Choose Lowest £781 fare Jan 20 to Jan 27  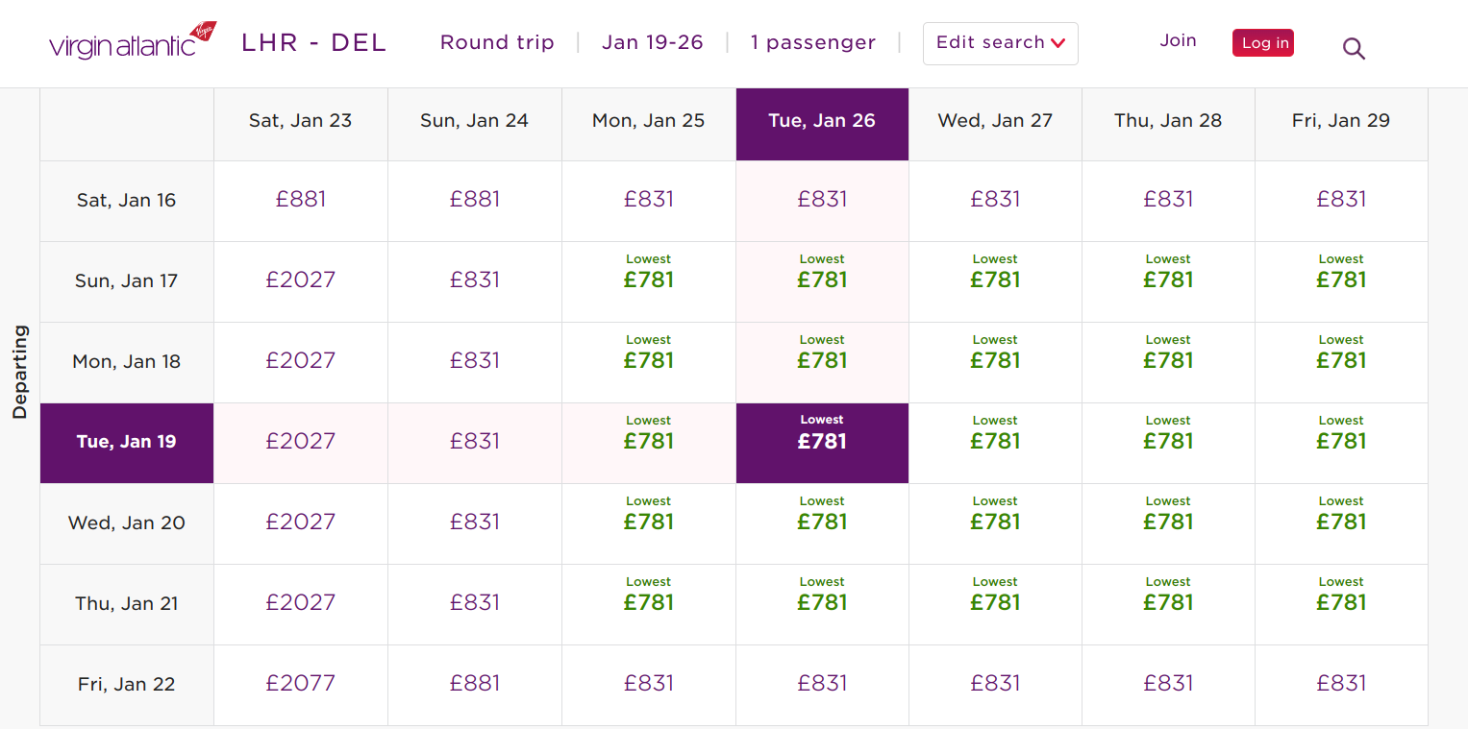[995, 522]
